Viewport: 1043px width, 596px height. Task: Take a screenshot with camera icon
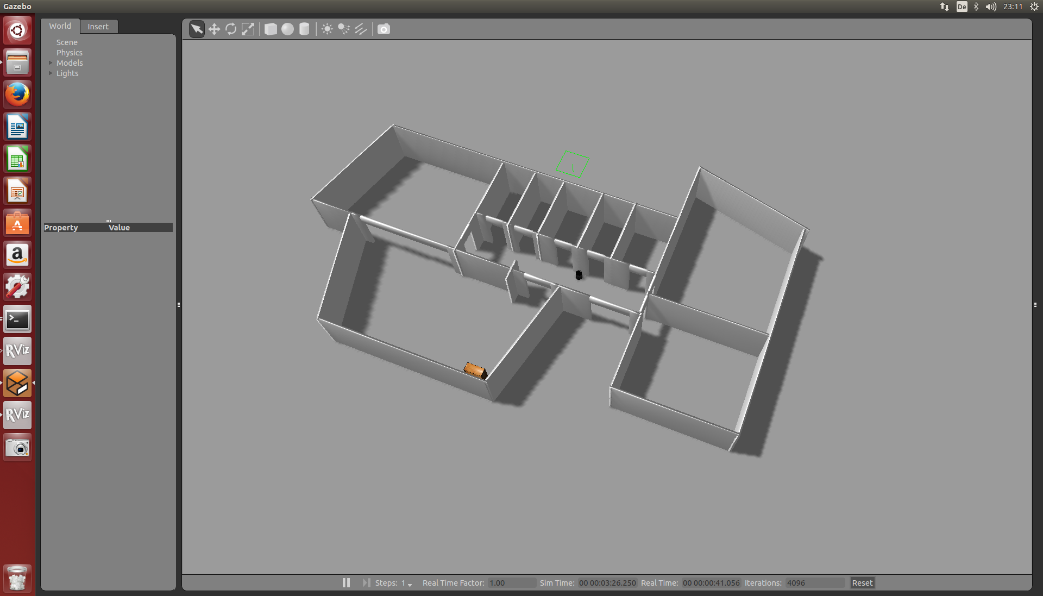[x=384, y=29]
